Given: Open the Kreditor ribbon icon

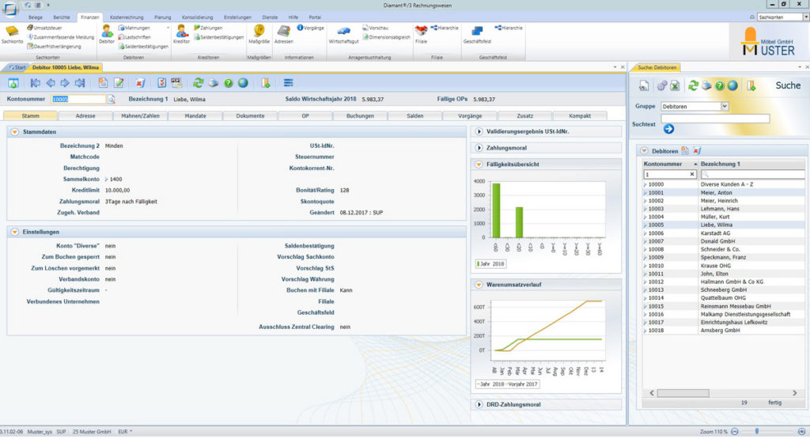Looking at the screenshot, I should (x=181, y=34).
